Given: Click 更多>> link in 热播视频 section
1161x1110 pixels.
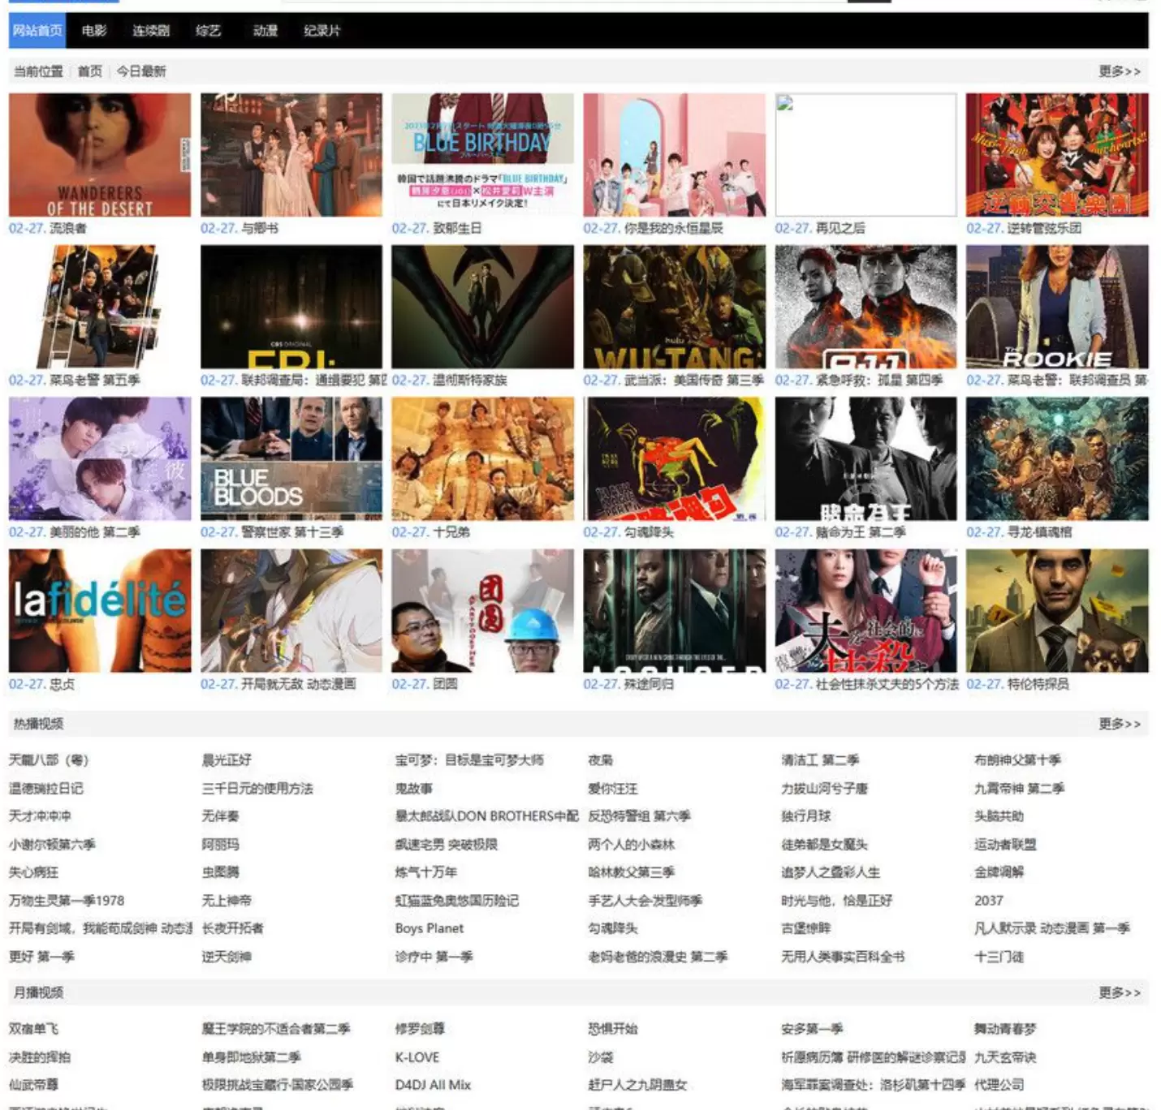Looking at the screenshot, I should pos(1120,724).
